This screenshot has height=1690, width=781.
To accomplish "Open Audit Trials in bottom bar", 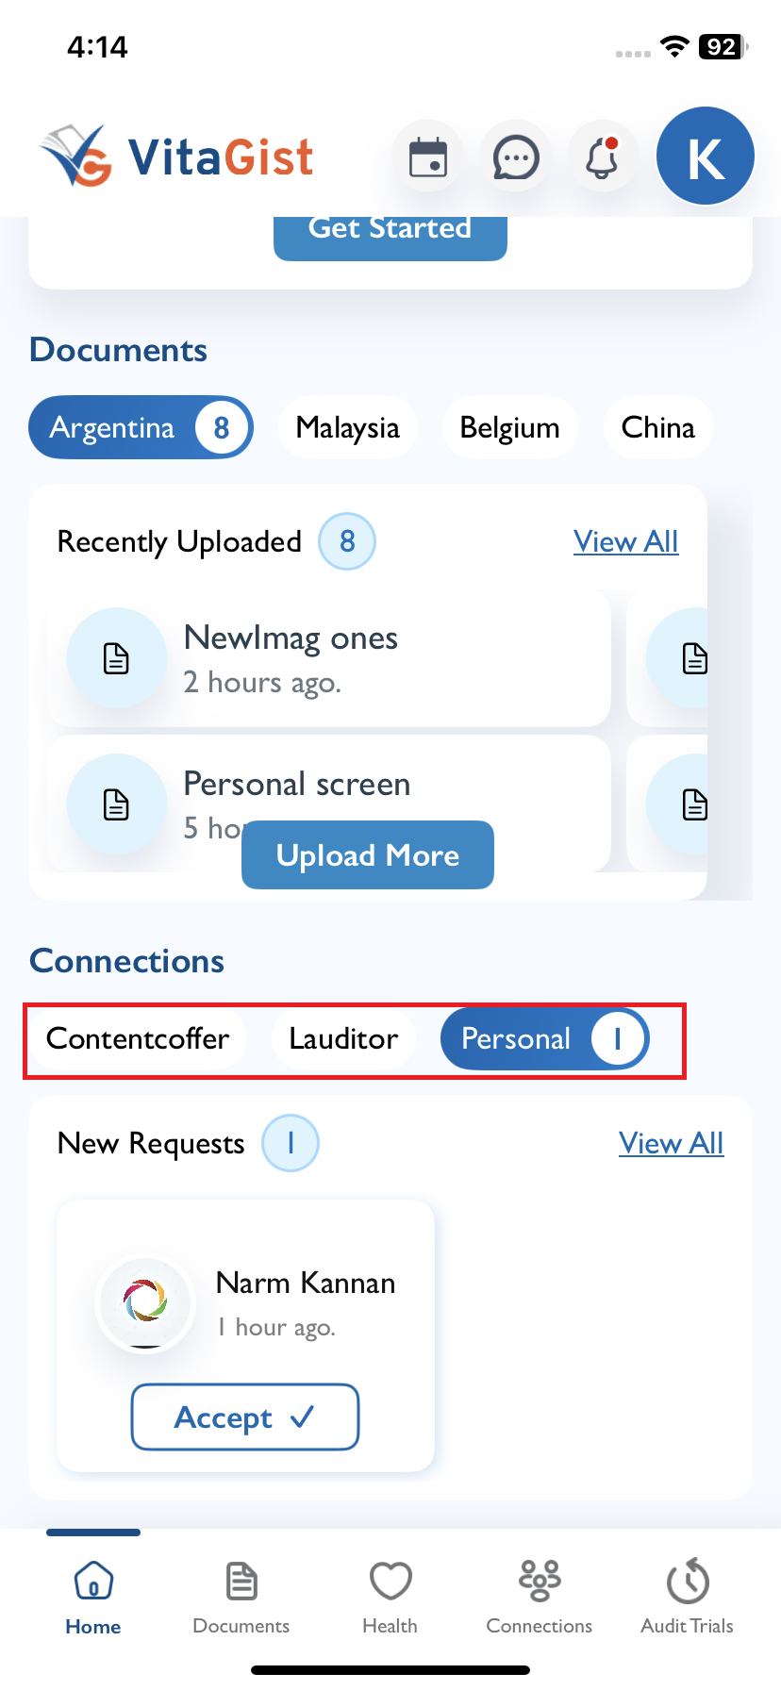I will click(x=687, y=1597).
